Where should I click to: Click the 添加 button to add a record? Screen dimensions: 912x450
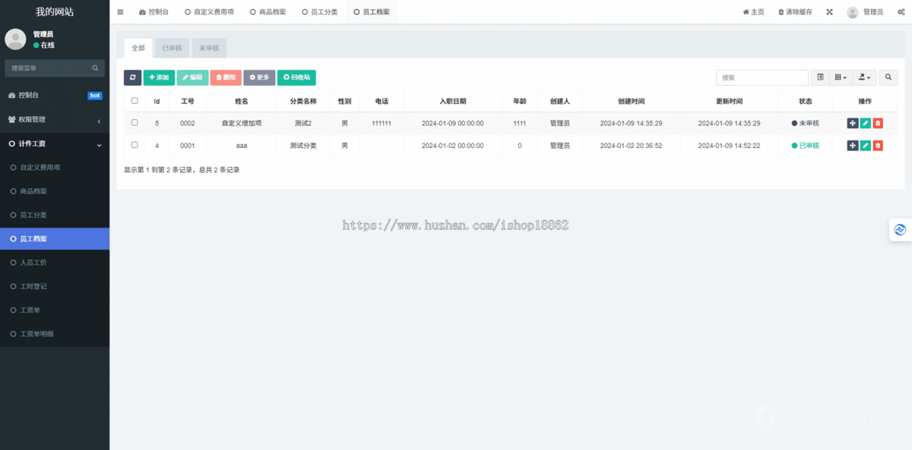coord(158,77)
